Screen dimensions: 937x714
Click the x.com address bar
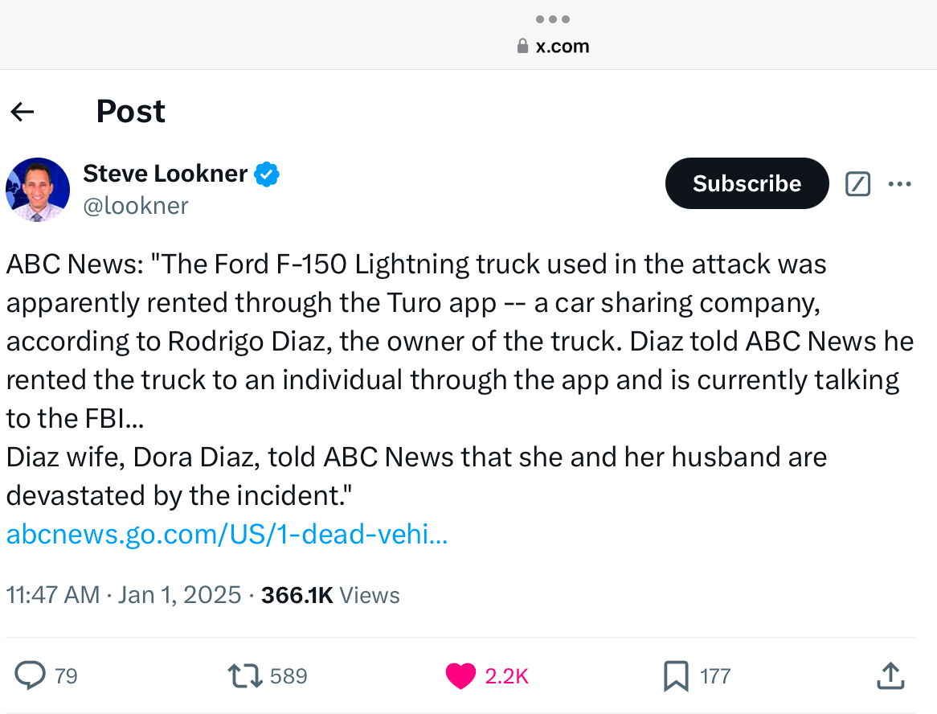553,46
